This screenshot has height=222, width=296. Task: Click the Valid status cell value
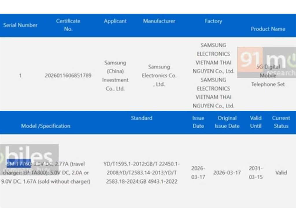click(x=281, y=173)
